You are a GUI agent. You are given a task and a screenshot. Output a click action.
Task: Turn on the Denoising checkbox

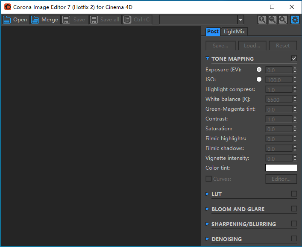(x=294, y=239)
